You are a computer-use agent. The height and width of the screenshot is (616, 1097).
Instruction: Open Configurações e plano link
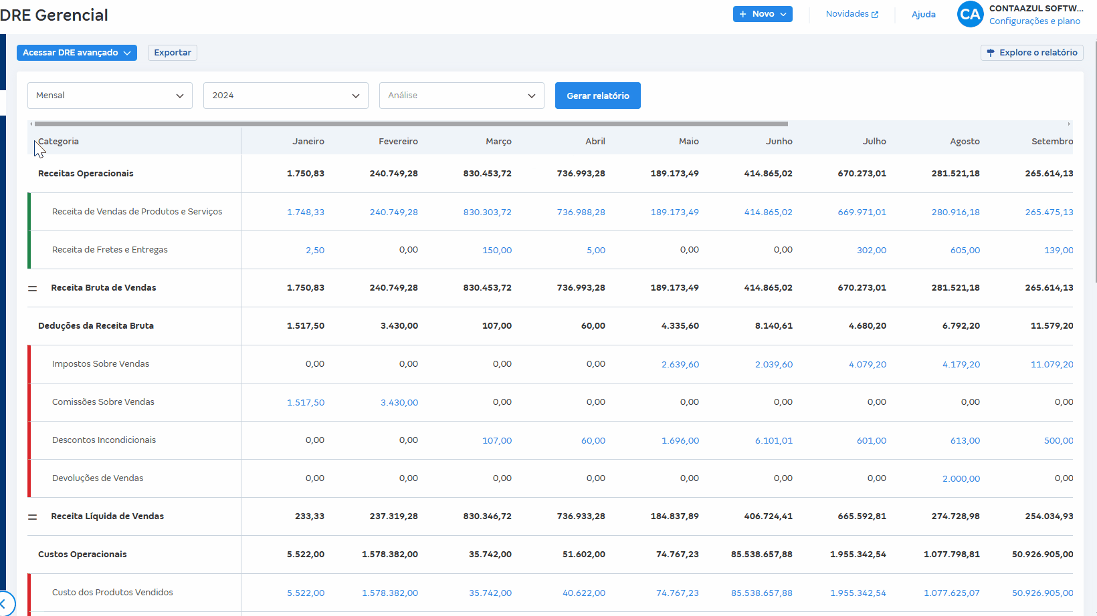click(1034, 21)
